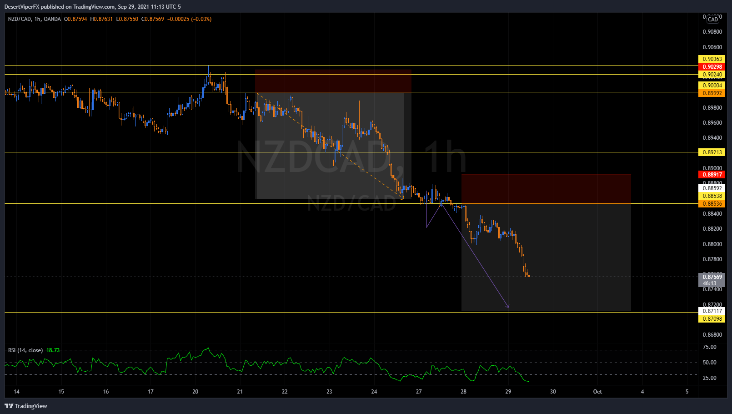
Task: Click the 46:13 bar countdown timer
Action: pyautogui.click(x=709, y=283)
